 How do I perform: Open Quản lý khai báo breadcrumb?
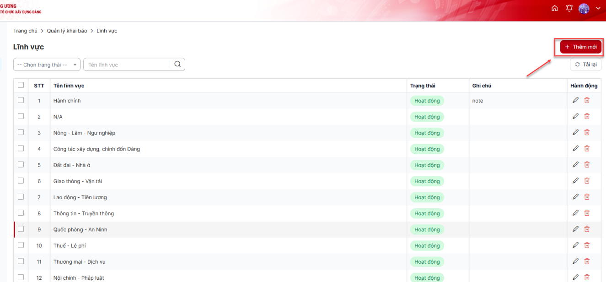[67, 31]
